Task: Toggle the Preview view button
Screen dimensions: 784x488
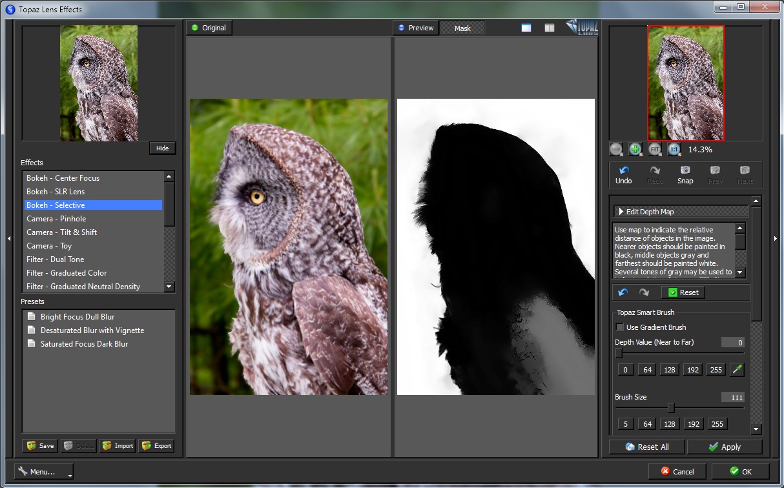Action: 416,28
